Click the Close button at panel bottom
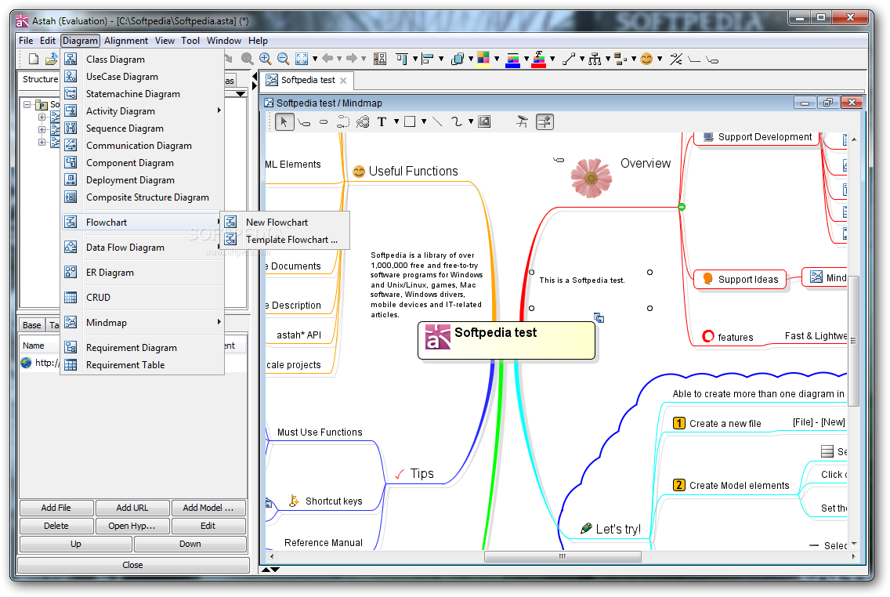Image resolution: width=890 pixels, height=597 pixels. coord(133,565)
